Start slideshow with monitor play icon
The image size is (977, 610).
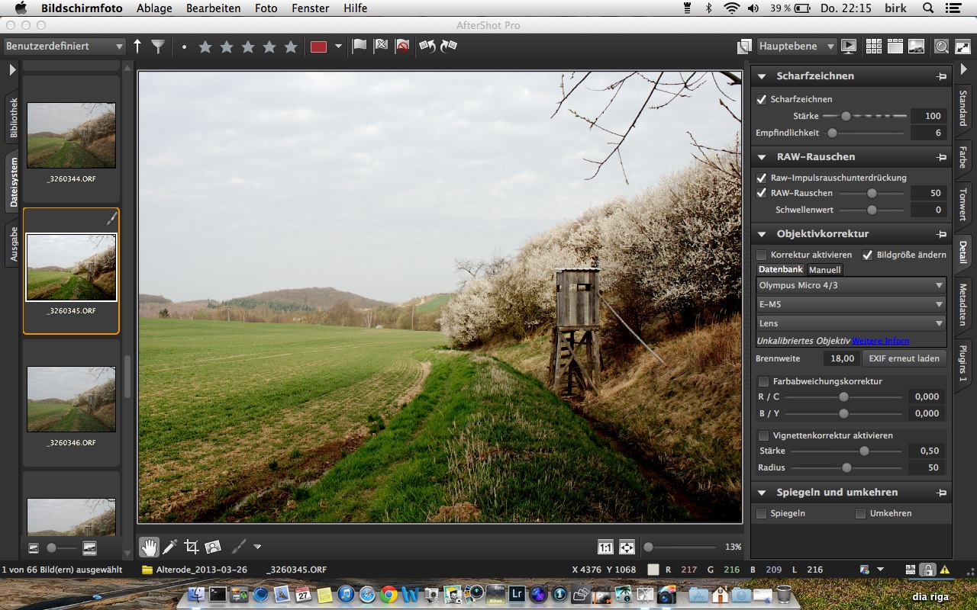tap(849, 47)
